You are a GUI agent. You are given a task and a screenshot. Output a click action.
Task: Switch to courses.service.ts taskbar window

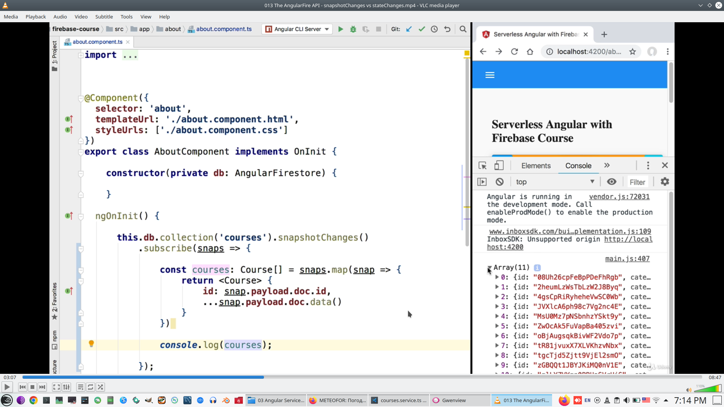coord(399,400)
